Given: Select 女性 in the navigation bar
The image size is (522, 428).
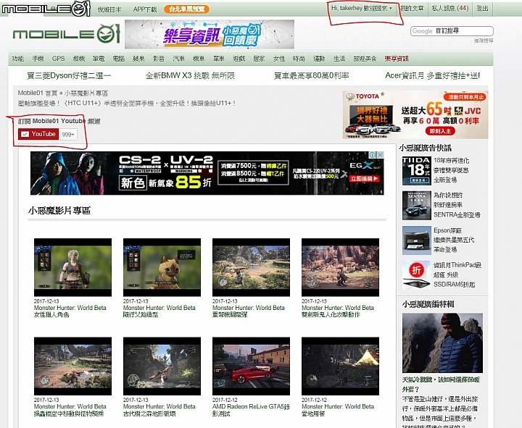Looking at the screenshot, I should [x=279, y=59].
